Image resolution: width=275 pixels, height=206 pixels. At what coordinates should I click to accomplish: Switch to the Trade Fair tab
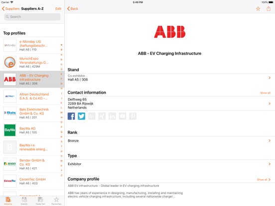point(40,201)
